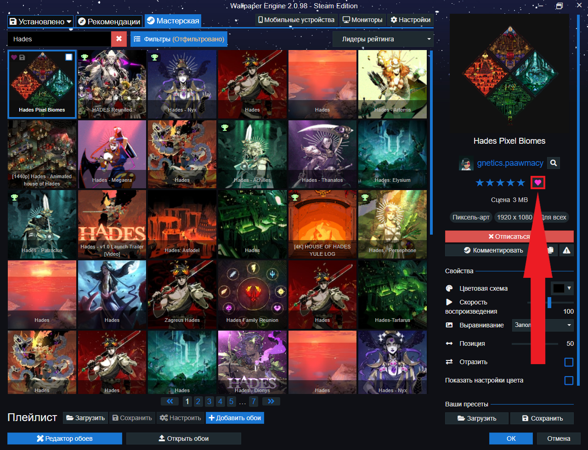The height and width of the screenshot is (450, 588).
Task: Click the floppy disk icon on Hades Pixel Biomes thumbnail
Action: 22,57
